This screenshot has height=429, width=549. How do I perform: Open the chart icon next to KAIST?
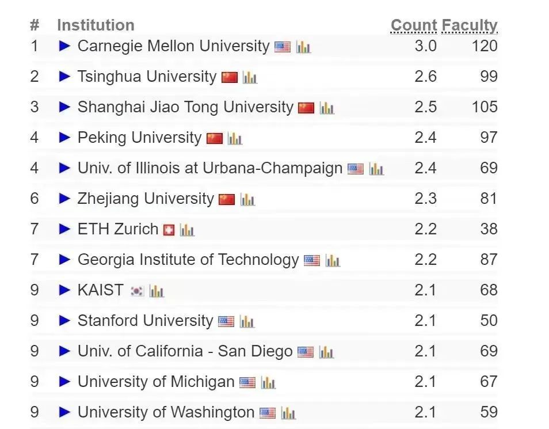click(157, 291)
